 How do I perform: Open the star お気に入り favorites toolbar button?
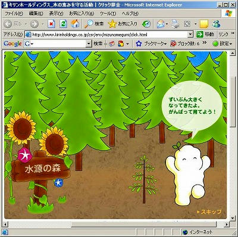tap(123, 24)
